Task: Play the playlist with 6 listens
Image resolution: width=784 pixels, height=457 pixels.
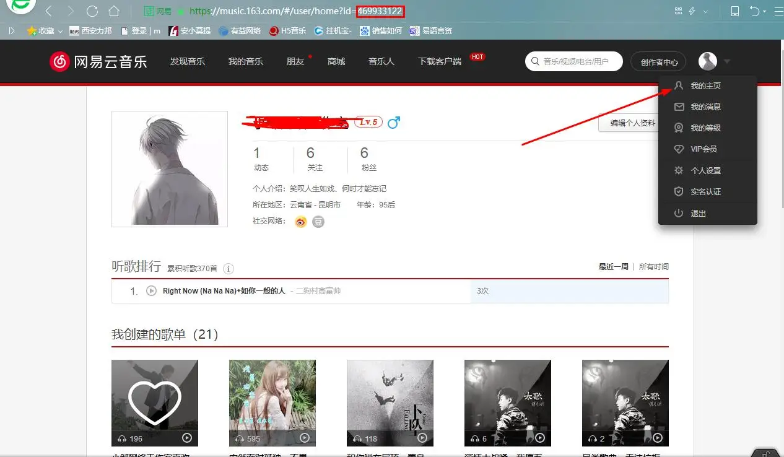Action: pos(540,438)
